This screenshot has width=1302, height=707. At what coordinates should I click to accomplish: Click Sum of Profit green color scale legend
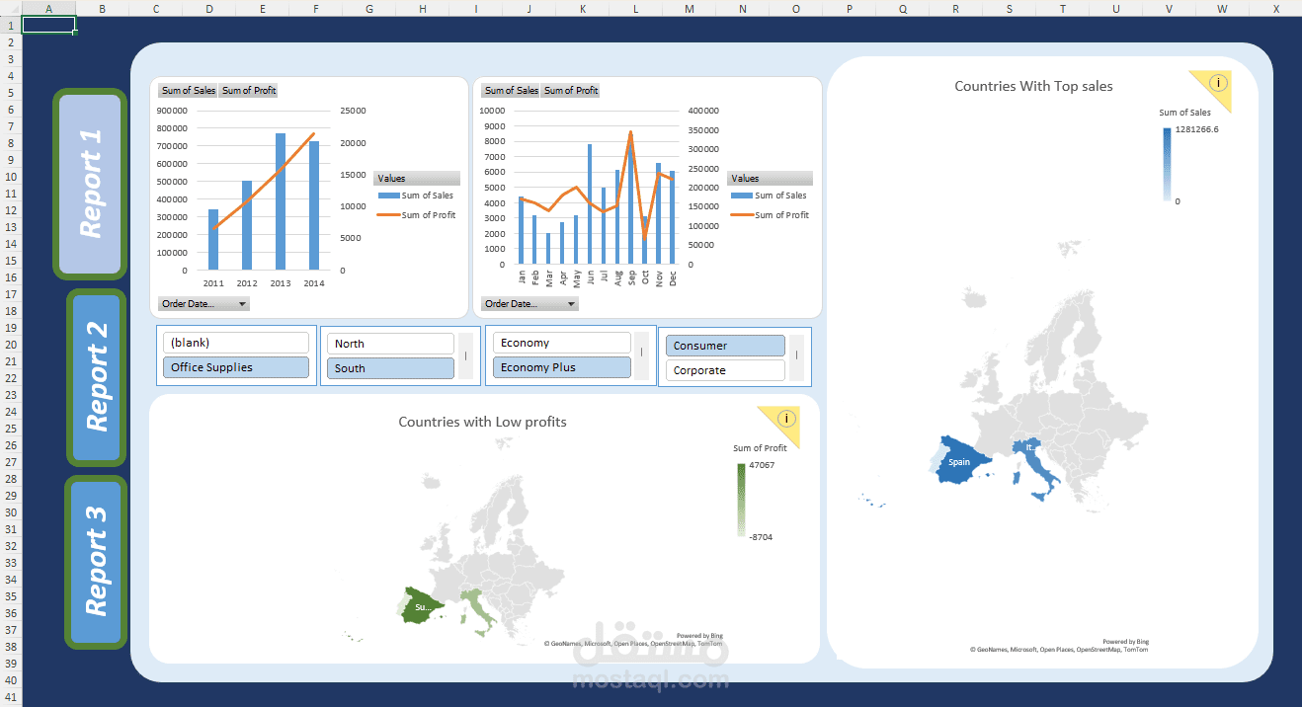741,500
